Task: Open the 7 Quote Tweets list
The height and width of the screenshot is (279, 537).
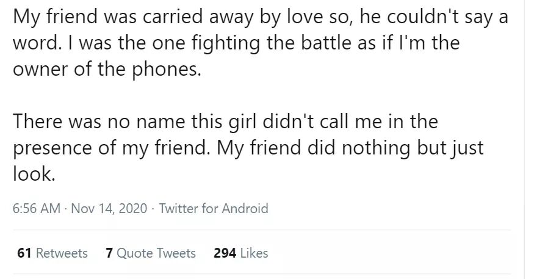Action: coord(151,253)
